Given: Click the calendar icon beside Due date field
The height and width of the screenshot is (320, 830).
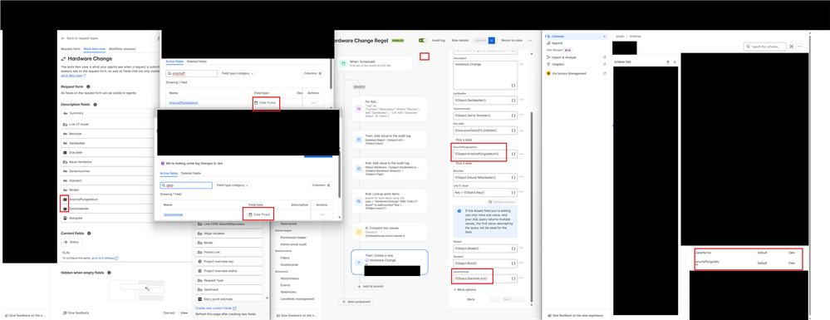Looking at the screenshot, I should (65, 153).
